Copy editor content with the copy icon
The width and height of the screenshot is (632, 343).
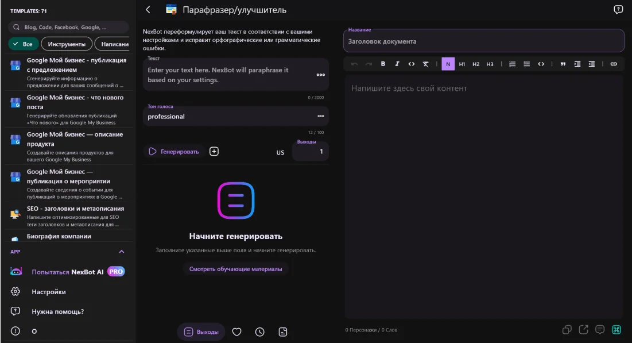coord(567,330)
